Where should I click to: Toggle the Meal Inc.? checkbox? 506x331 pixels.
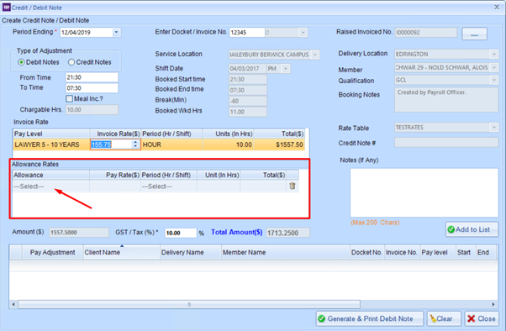(69, 99)
